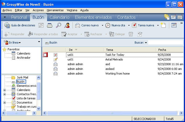Screen dimensions: 185x122
Task: Create a new task with Tarea nueva
Action: tap(143, 25)
